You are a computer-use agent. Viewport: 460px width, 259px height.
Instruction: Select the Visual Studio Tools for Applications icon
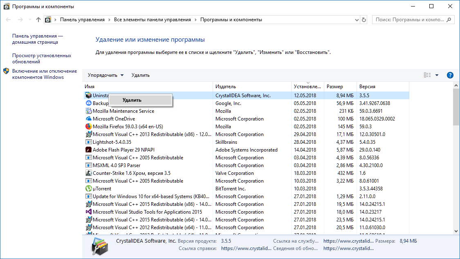click(x=89, y=212)
